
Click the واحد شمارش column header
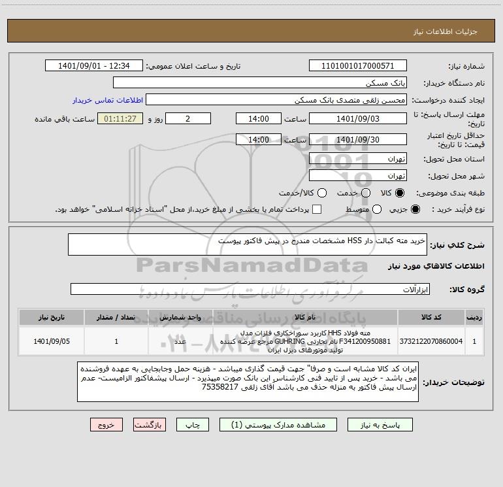pyautogui.click(x=180, y=317)
